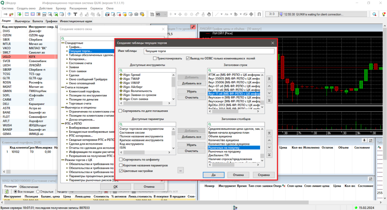
Task: Open the Система menu
Action: tap(8, 8)
